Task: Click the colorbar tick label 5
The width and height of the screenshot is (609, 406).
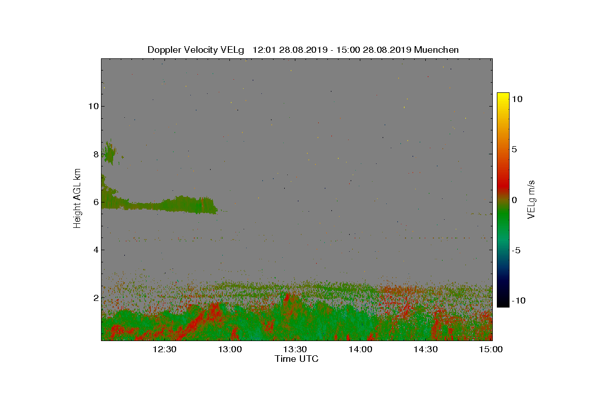Action: (514, 149)
